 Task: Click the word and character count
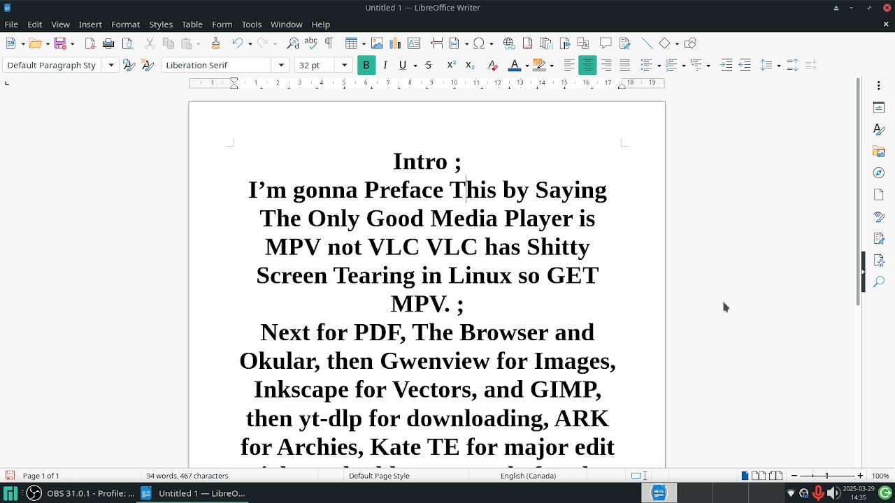tap(187, 476)
